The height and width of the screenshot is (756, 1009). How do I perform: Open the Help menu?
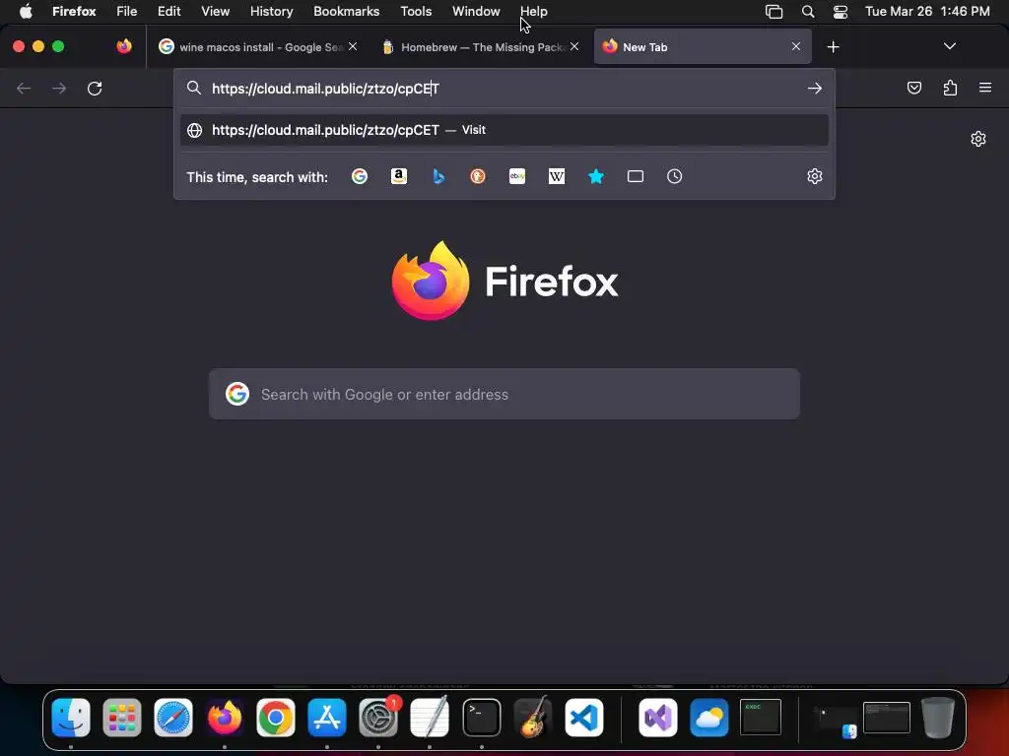[x=533, y=11]
